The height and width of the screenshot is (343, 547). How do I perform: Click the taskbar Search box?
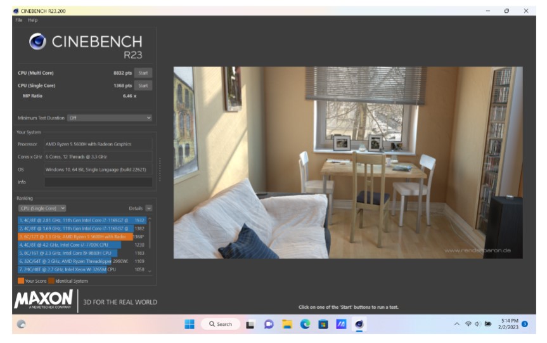coord(221,324)
